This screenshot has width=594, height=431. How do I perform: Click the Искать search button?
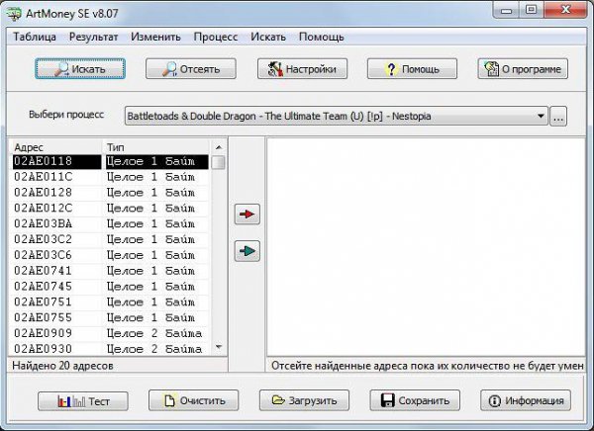click(80, 69)
